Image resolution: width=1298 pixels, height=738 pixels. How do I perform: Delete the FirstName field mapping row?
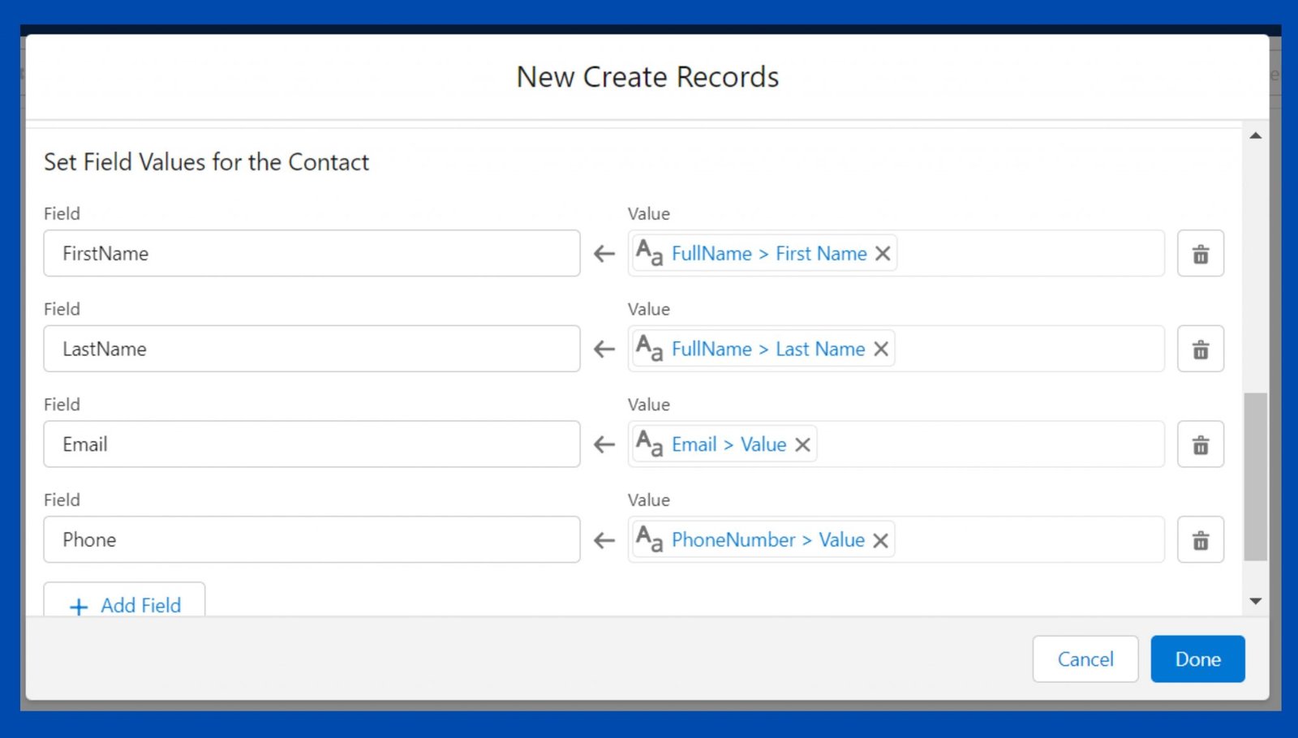(x=1201, y=253)
